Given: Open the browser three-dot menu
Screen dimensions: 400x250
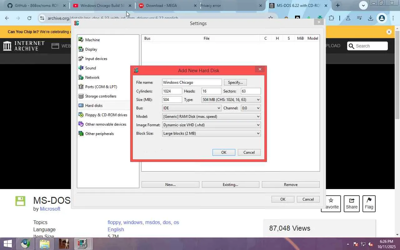Looking at the screenshot, I should coord(393,18).
